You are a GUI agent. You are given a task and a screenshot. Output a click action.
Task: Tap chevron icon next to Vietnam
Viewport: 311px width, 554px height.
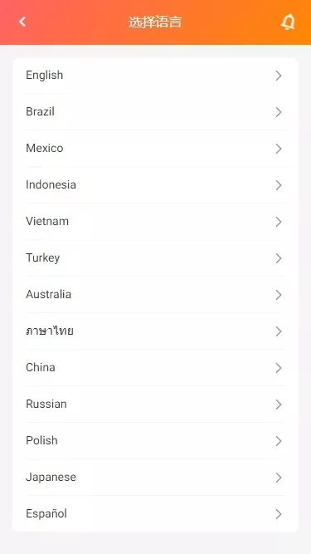tap(279, 222)
